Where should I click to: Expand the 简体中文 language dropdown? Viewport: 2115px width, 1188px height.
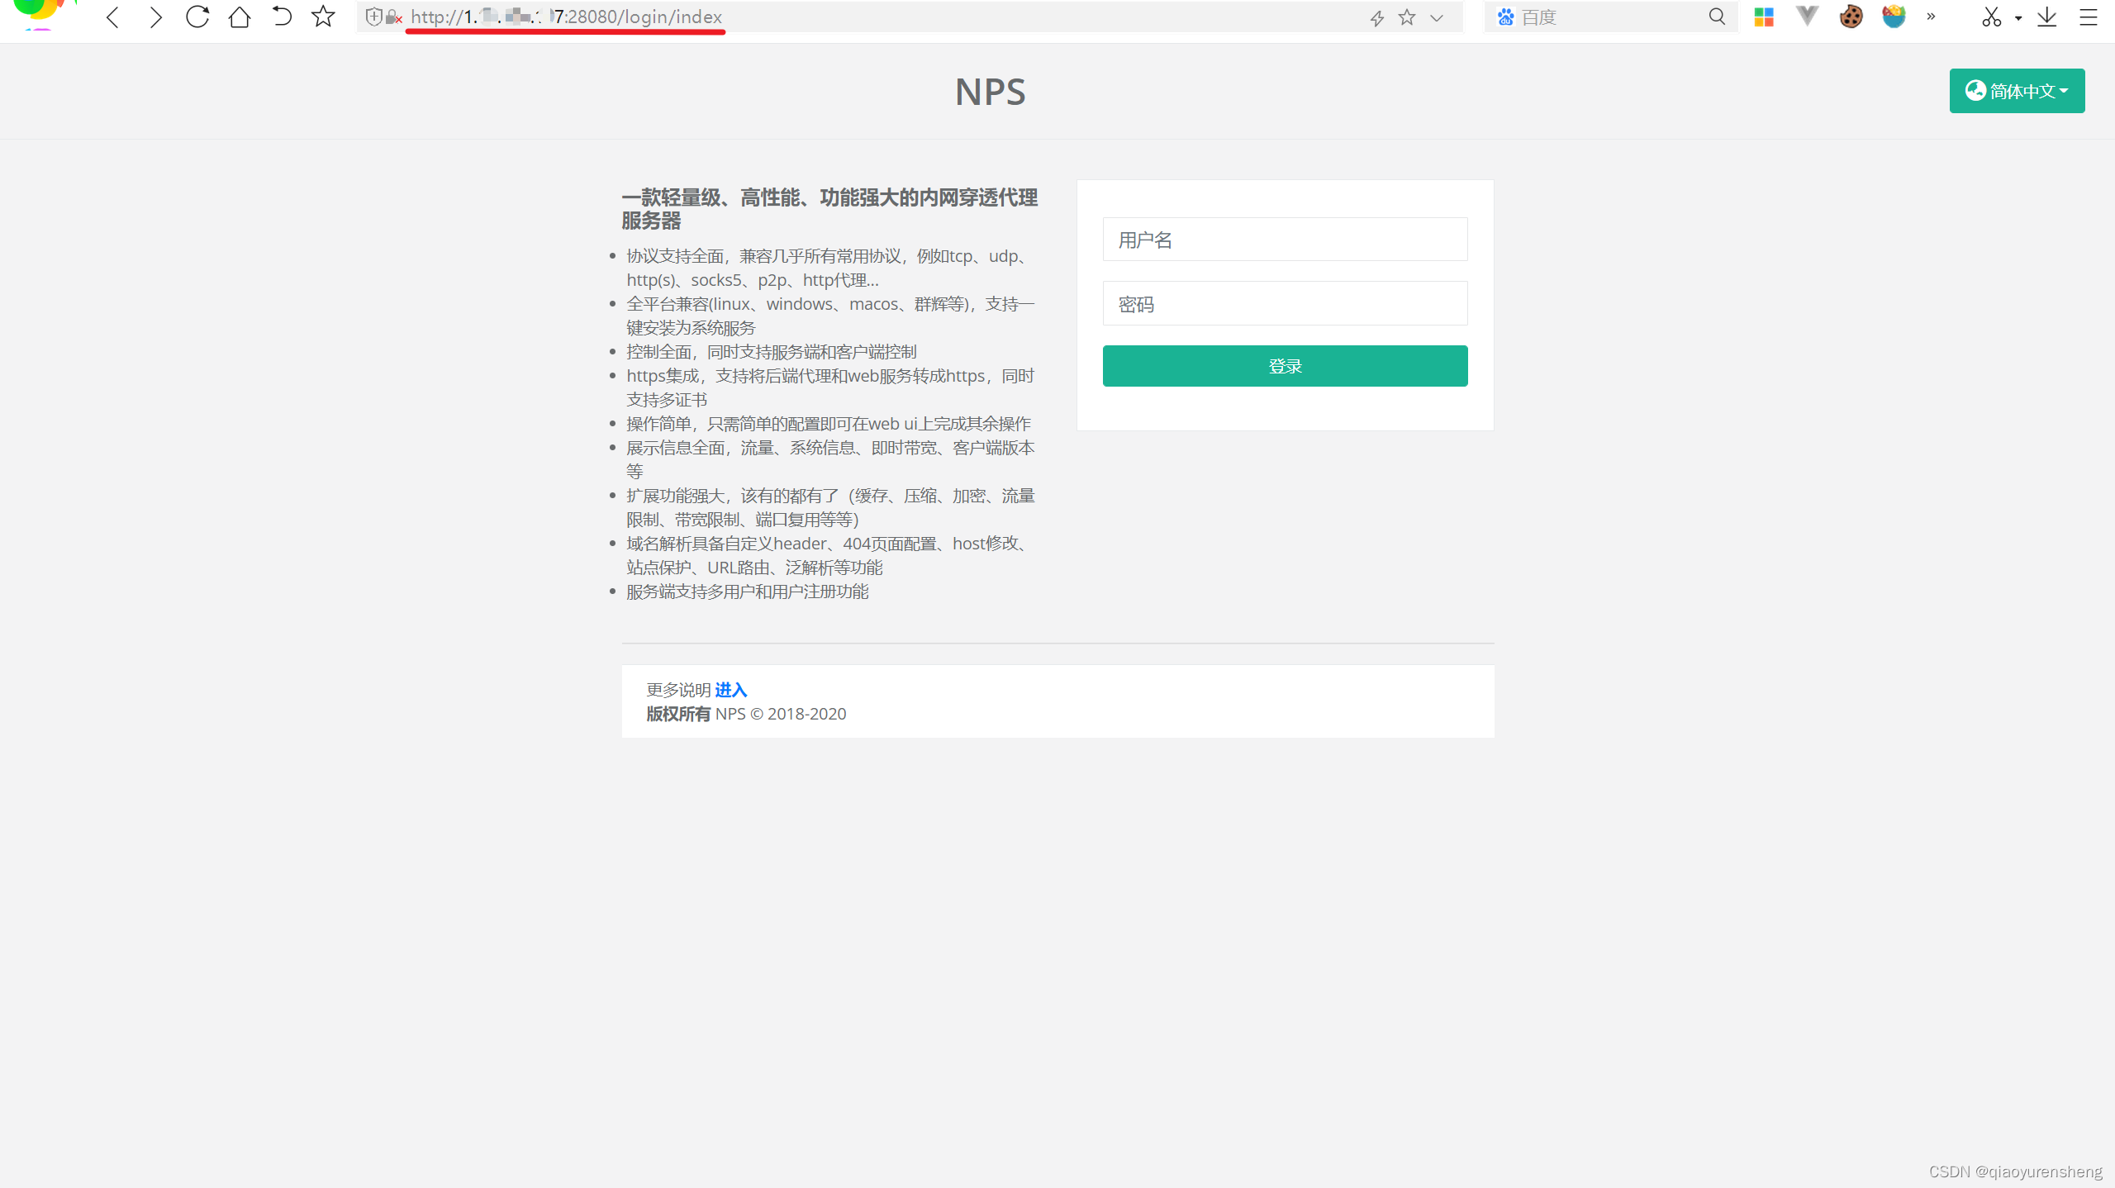tap(2017, 91)
